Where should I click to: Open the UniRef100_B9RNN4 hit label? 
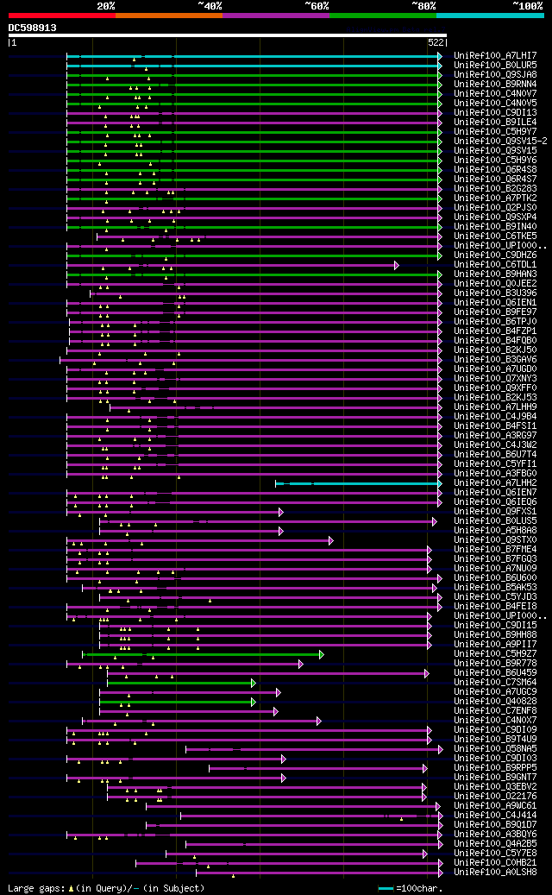(x=495, y=85)
